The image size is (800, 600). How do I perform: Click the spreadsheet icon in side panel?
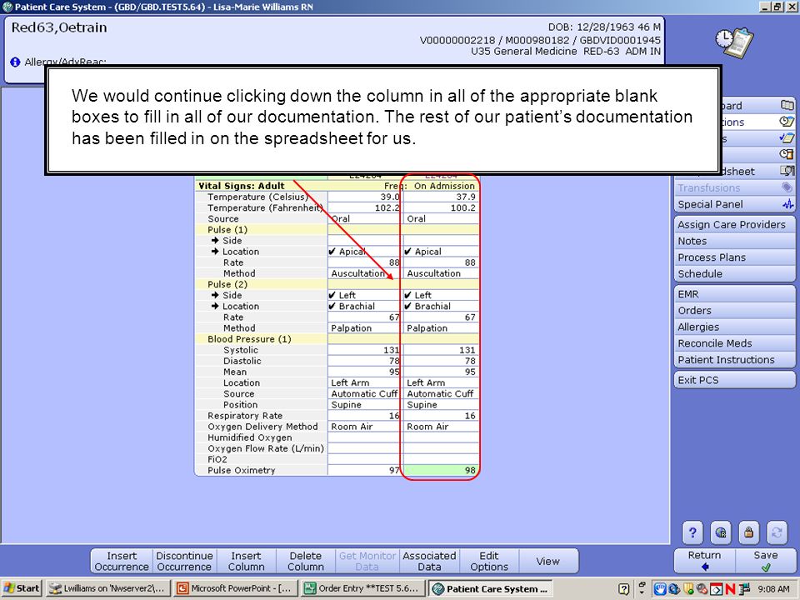(787, 170)
